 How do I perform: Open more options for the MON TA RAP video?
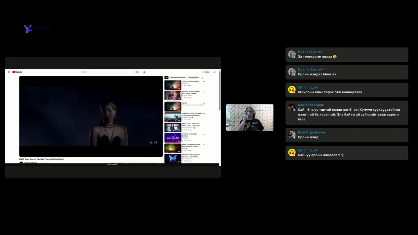click(x=204, y=124)
